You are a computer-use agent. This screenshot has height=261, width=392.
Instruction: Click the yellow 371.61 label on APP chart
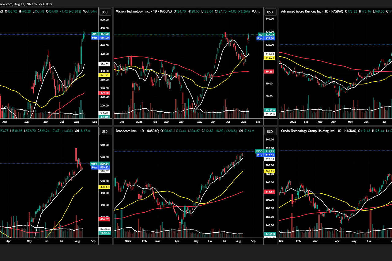pos(104,75)
